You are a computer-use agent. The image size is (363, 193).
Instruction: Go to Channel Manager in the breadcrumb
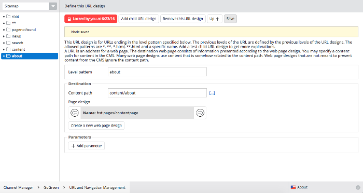click(x=18, y=187)
